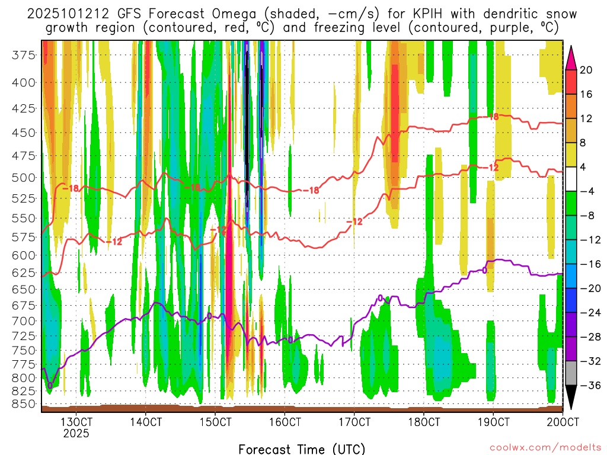The height and width of the screenshot is (455, 607).
Task: Click the black arrow below the colorbar
Action: click(571, 398)
